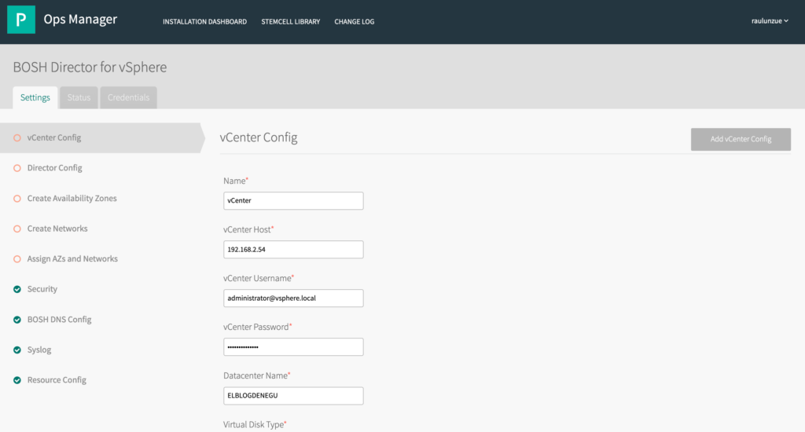The image size is (805, 432).
Task: Click the Name input field
Action: click(293, 200)
